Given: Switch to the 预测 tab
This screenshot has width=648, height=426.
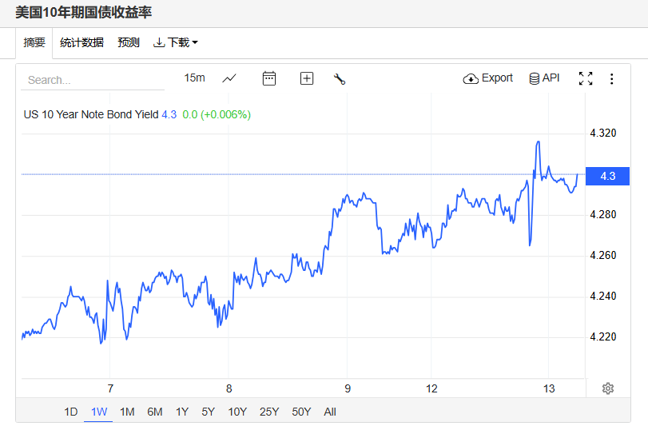Looking at the screenshot, I should point(129,42).
